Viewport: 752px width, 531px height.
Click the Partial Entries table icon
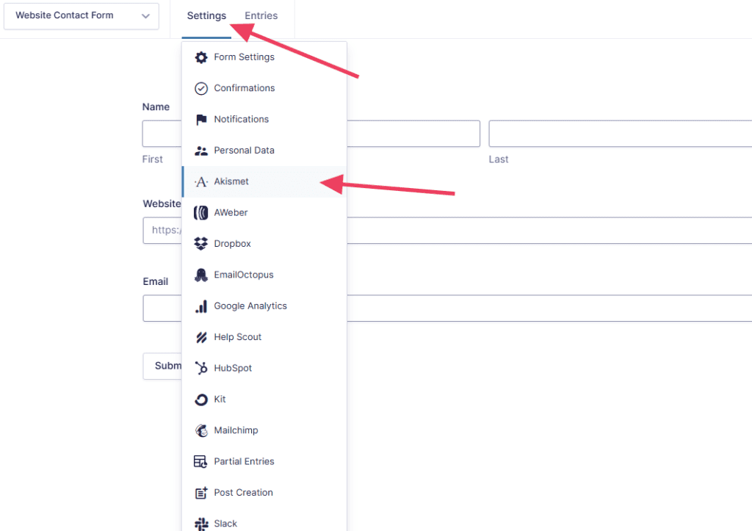(x=200, y=461)
